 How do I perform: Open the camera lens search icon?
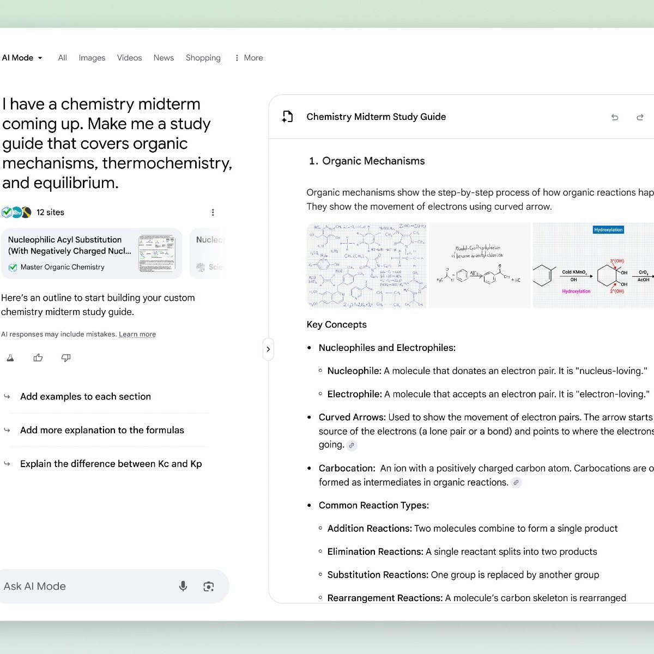(x=208, y=586)
